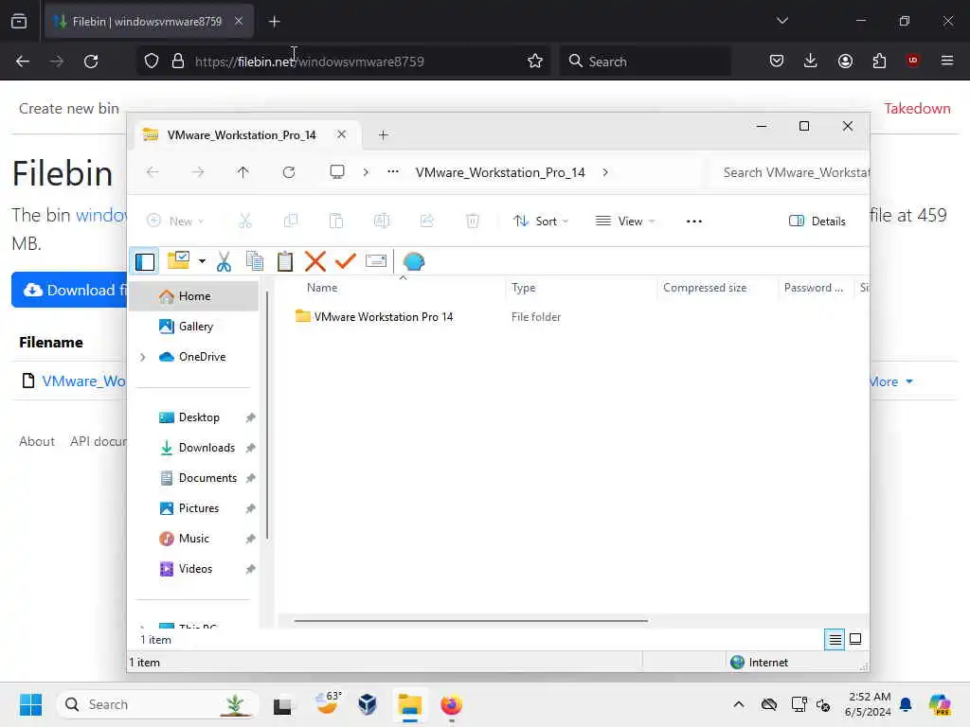Open Gallery in the navigation pane
970x727 pixels.
point(195,327)
